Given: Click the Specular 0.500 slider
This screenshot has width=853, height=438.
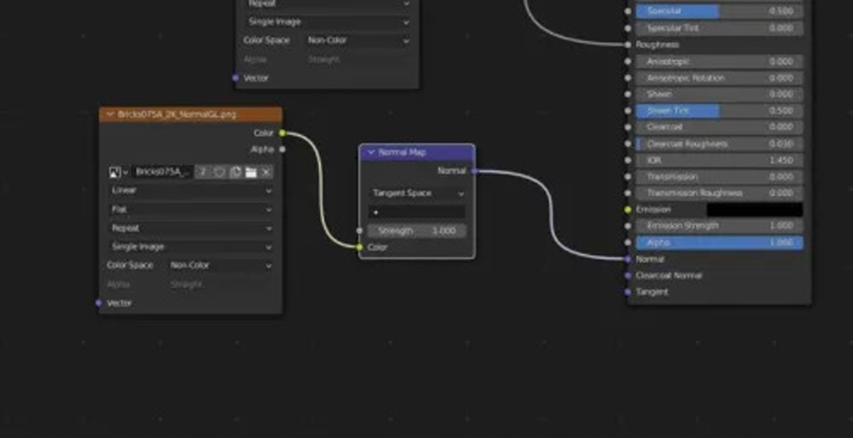Looking at the screenshot, I should (720, 11).
